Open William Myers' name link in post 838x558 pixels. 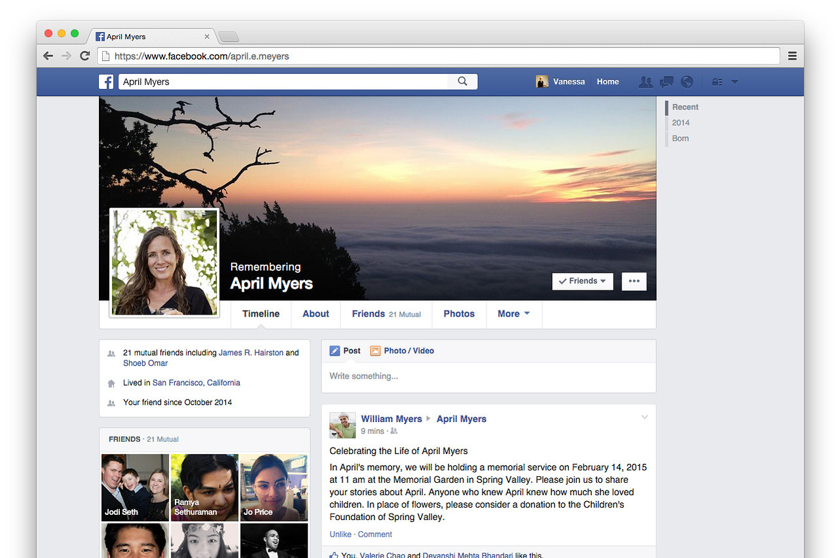(392, 419)
